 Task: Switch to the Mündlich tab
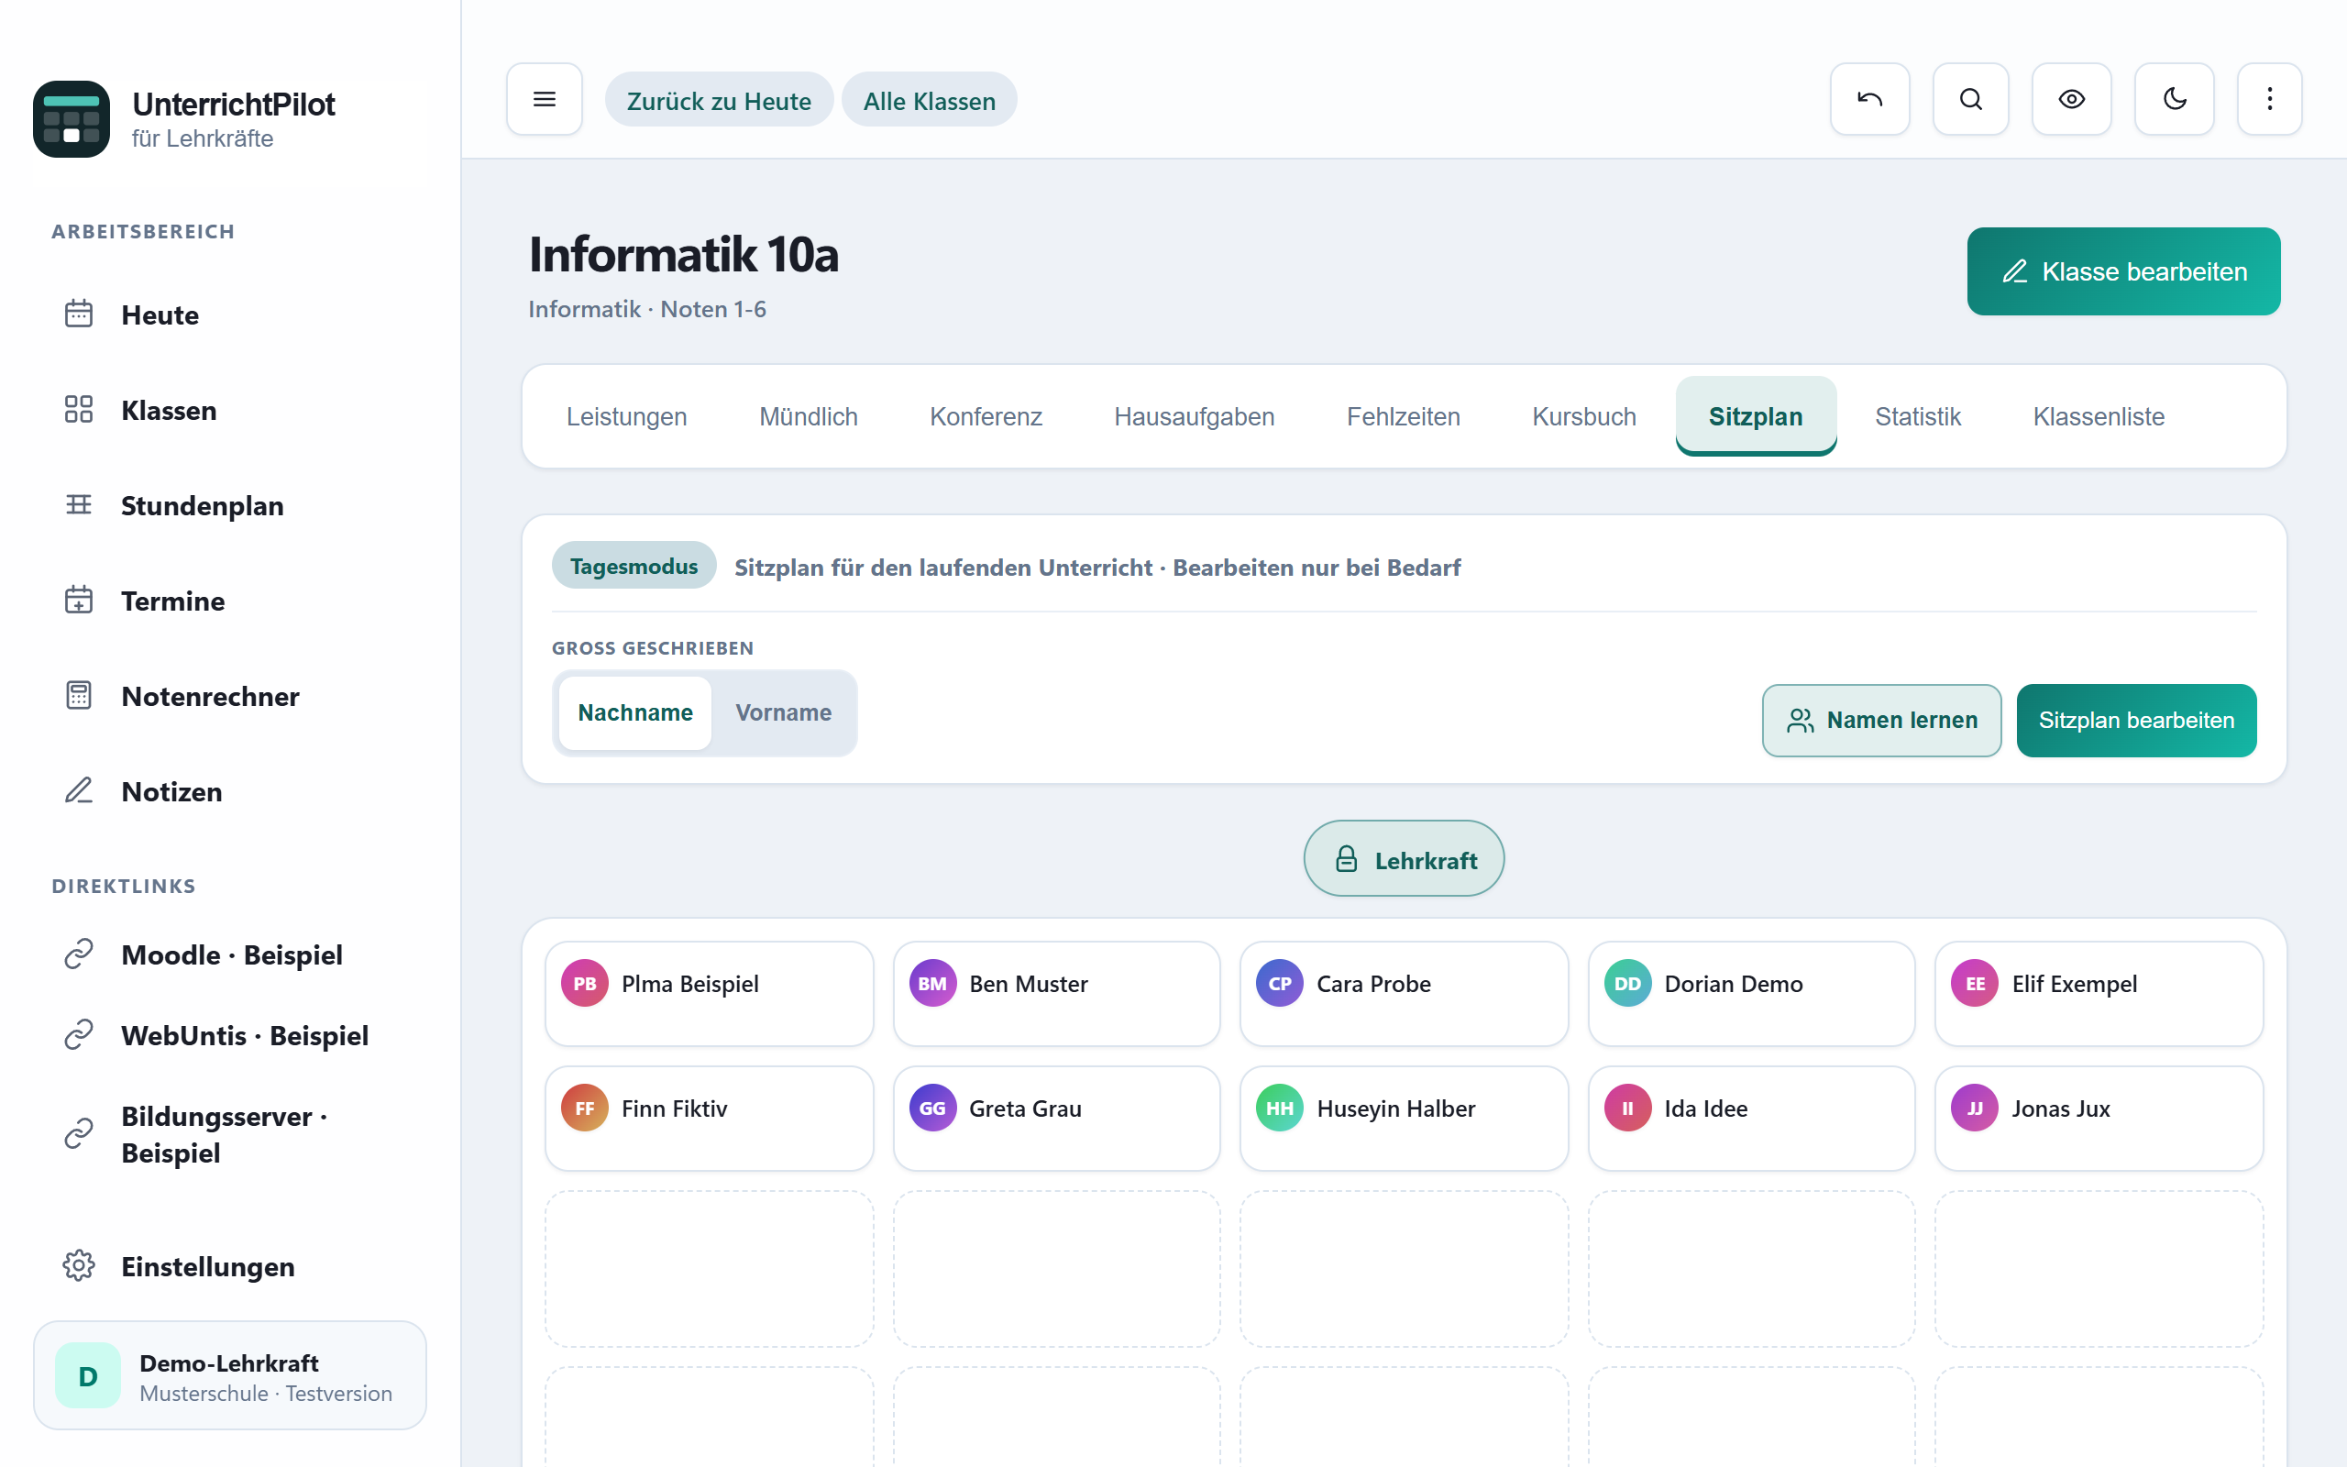(808, 416)
